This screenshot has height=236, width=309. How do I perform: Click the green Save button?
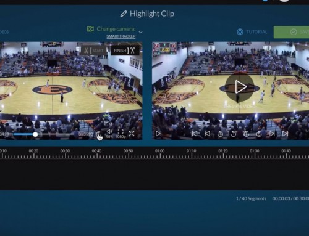tap(291, 32)
